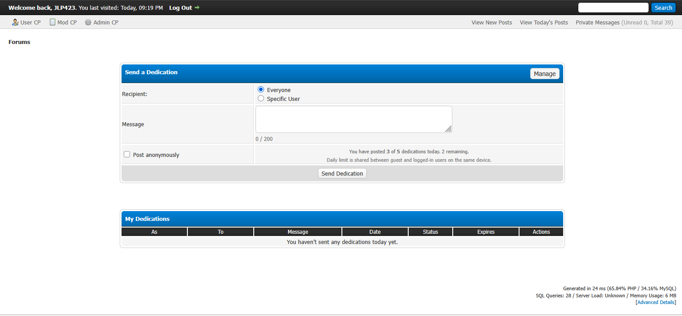Open View Today's Posts
682x316 pixels.
pyautogui.click(x=544, y=22)
